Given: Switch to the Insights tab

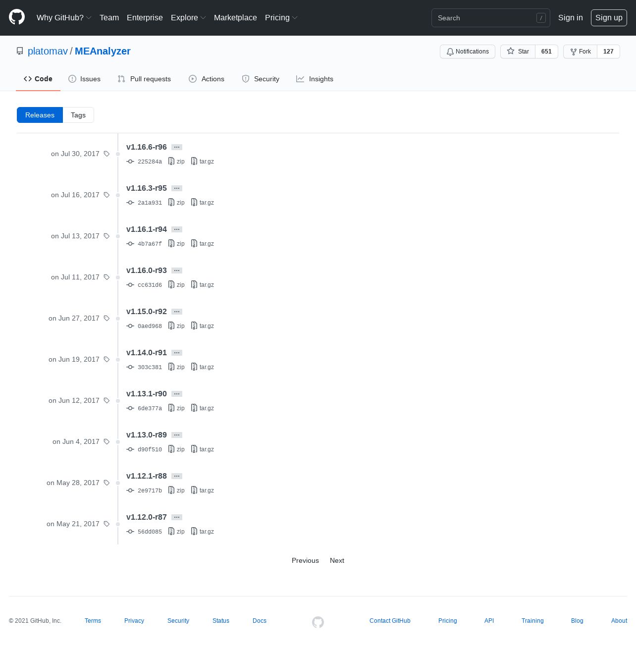Looking at the screenshot, I should click(x=315, y=79).
